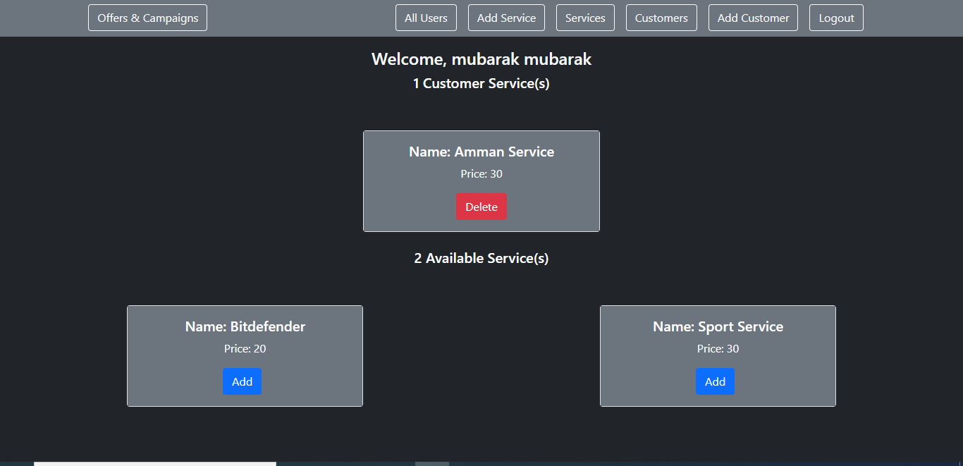This screenshot has height=466, width=963.
Task: Delete the Amman Service
Action: pos(481,207)
